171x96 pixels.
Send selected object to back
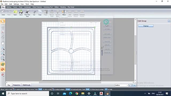click(x=58, y=13)
